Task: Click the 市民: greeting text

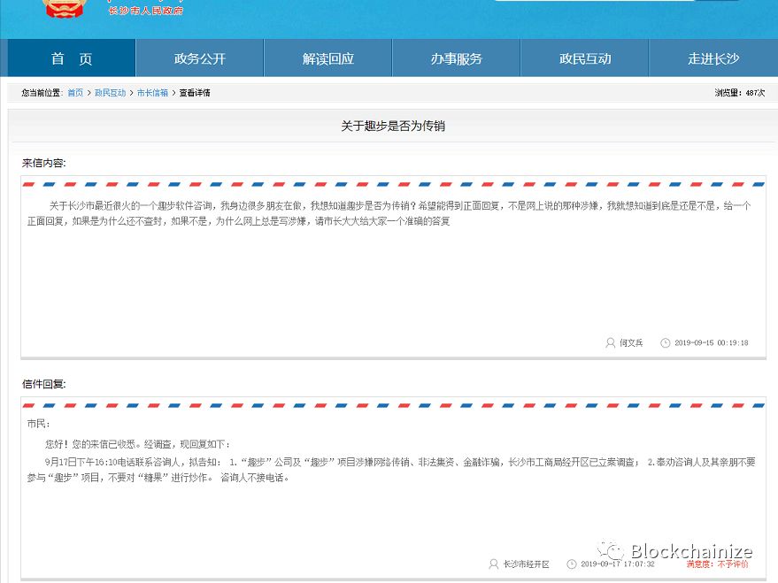Action: click(x=38, y=424)
